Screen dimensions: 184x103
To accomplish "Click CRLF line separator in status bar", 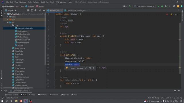I will (x=162, y=98).
